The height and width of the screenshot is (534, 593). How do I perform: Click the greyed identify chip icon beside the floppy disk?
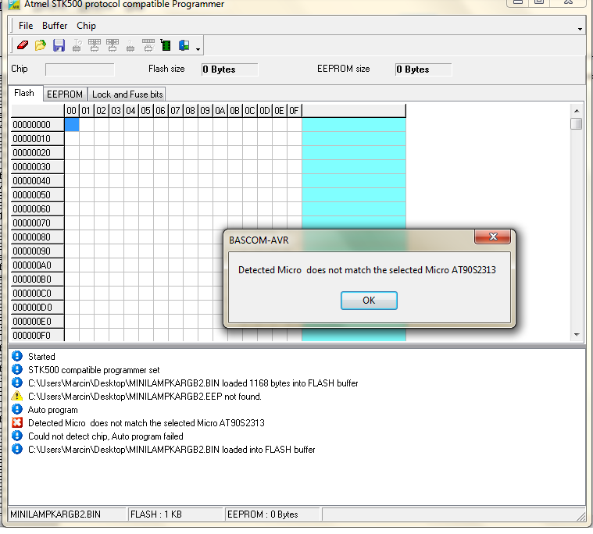[77, 45]
